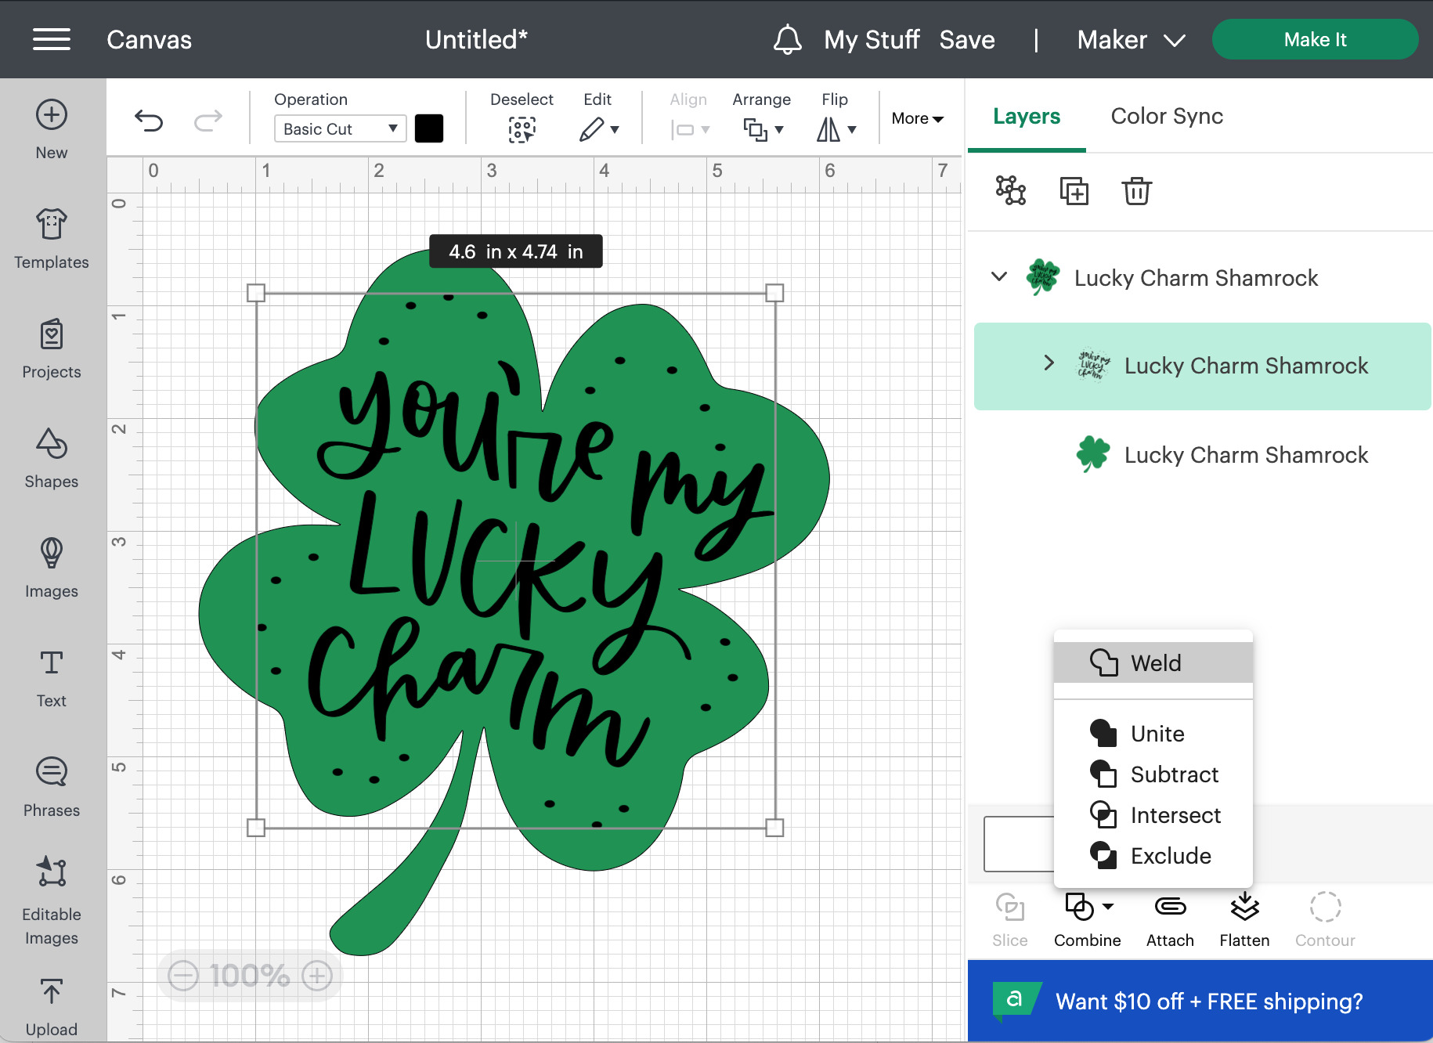
Task: Open Projects in the sidebar
Action: (52, 349)
